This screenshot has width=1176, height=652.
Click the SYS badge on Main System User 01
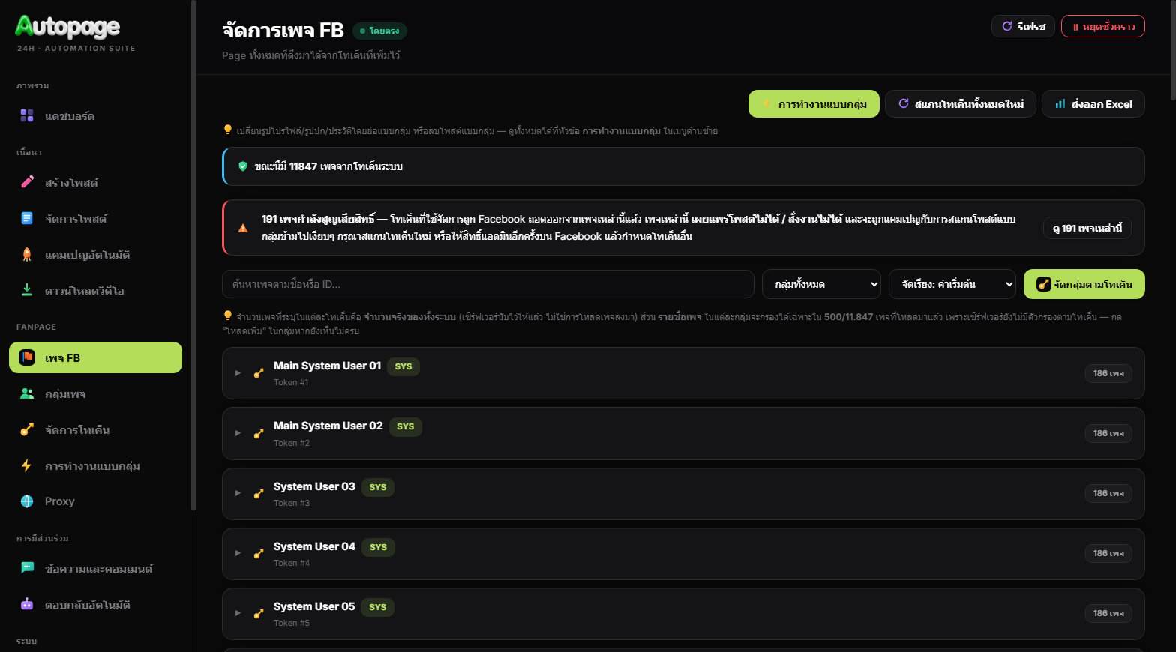pyautogui.click(x=403, y=366)
